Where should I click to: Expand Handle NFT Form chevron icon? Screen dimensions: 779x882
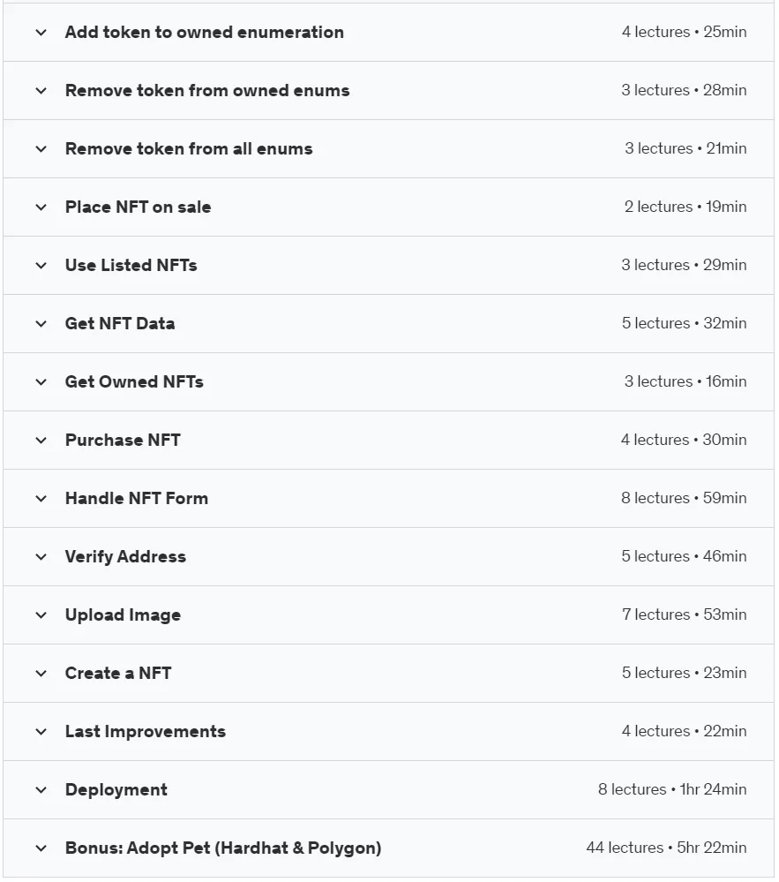tap(41, 498)
